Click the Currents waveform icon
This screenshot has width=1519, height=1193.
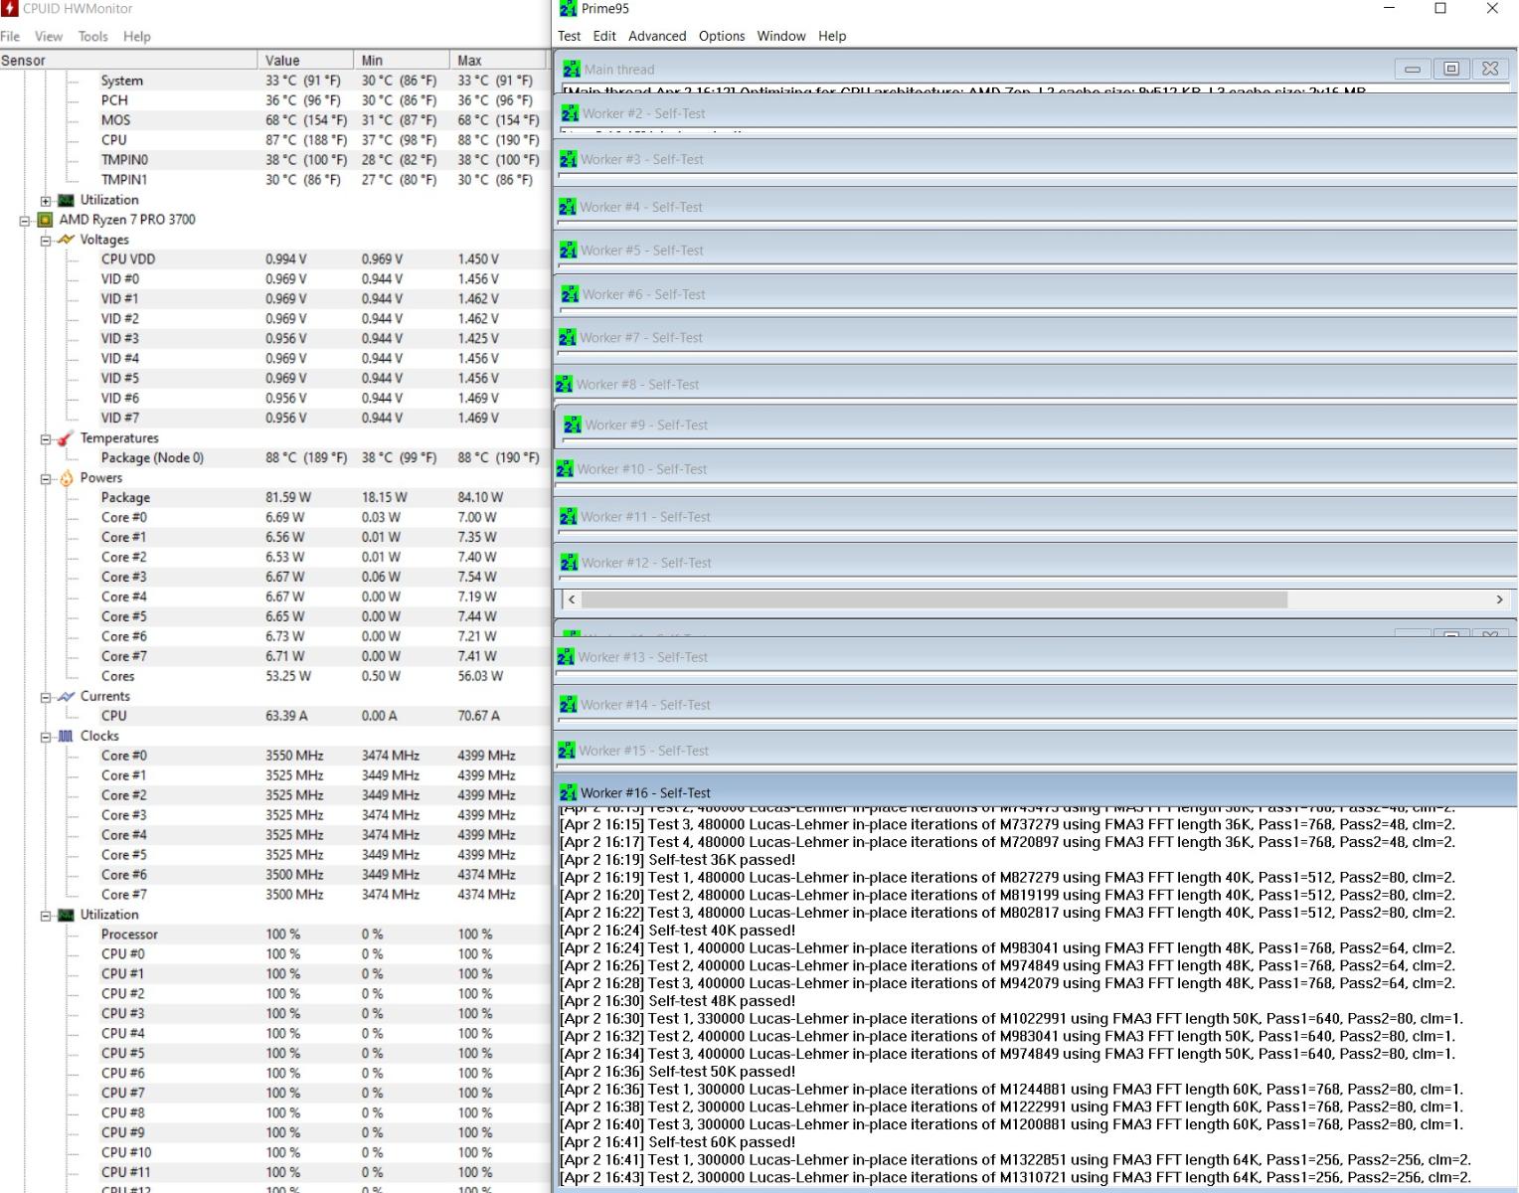(66, 697)
